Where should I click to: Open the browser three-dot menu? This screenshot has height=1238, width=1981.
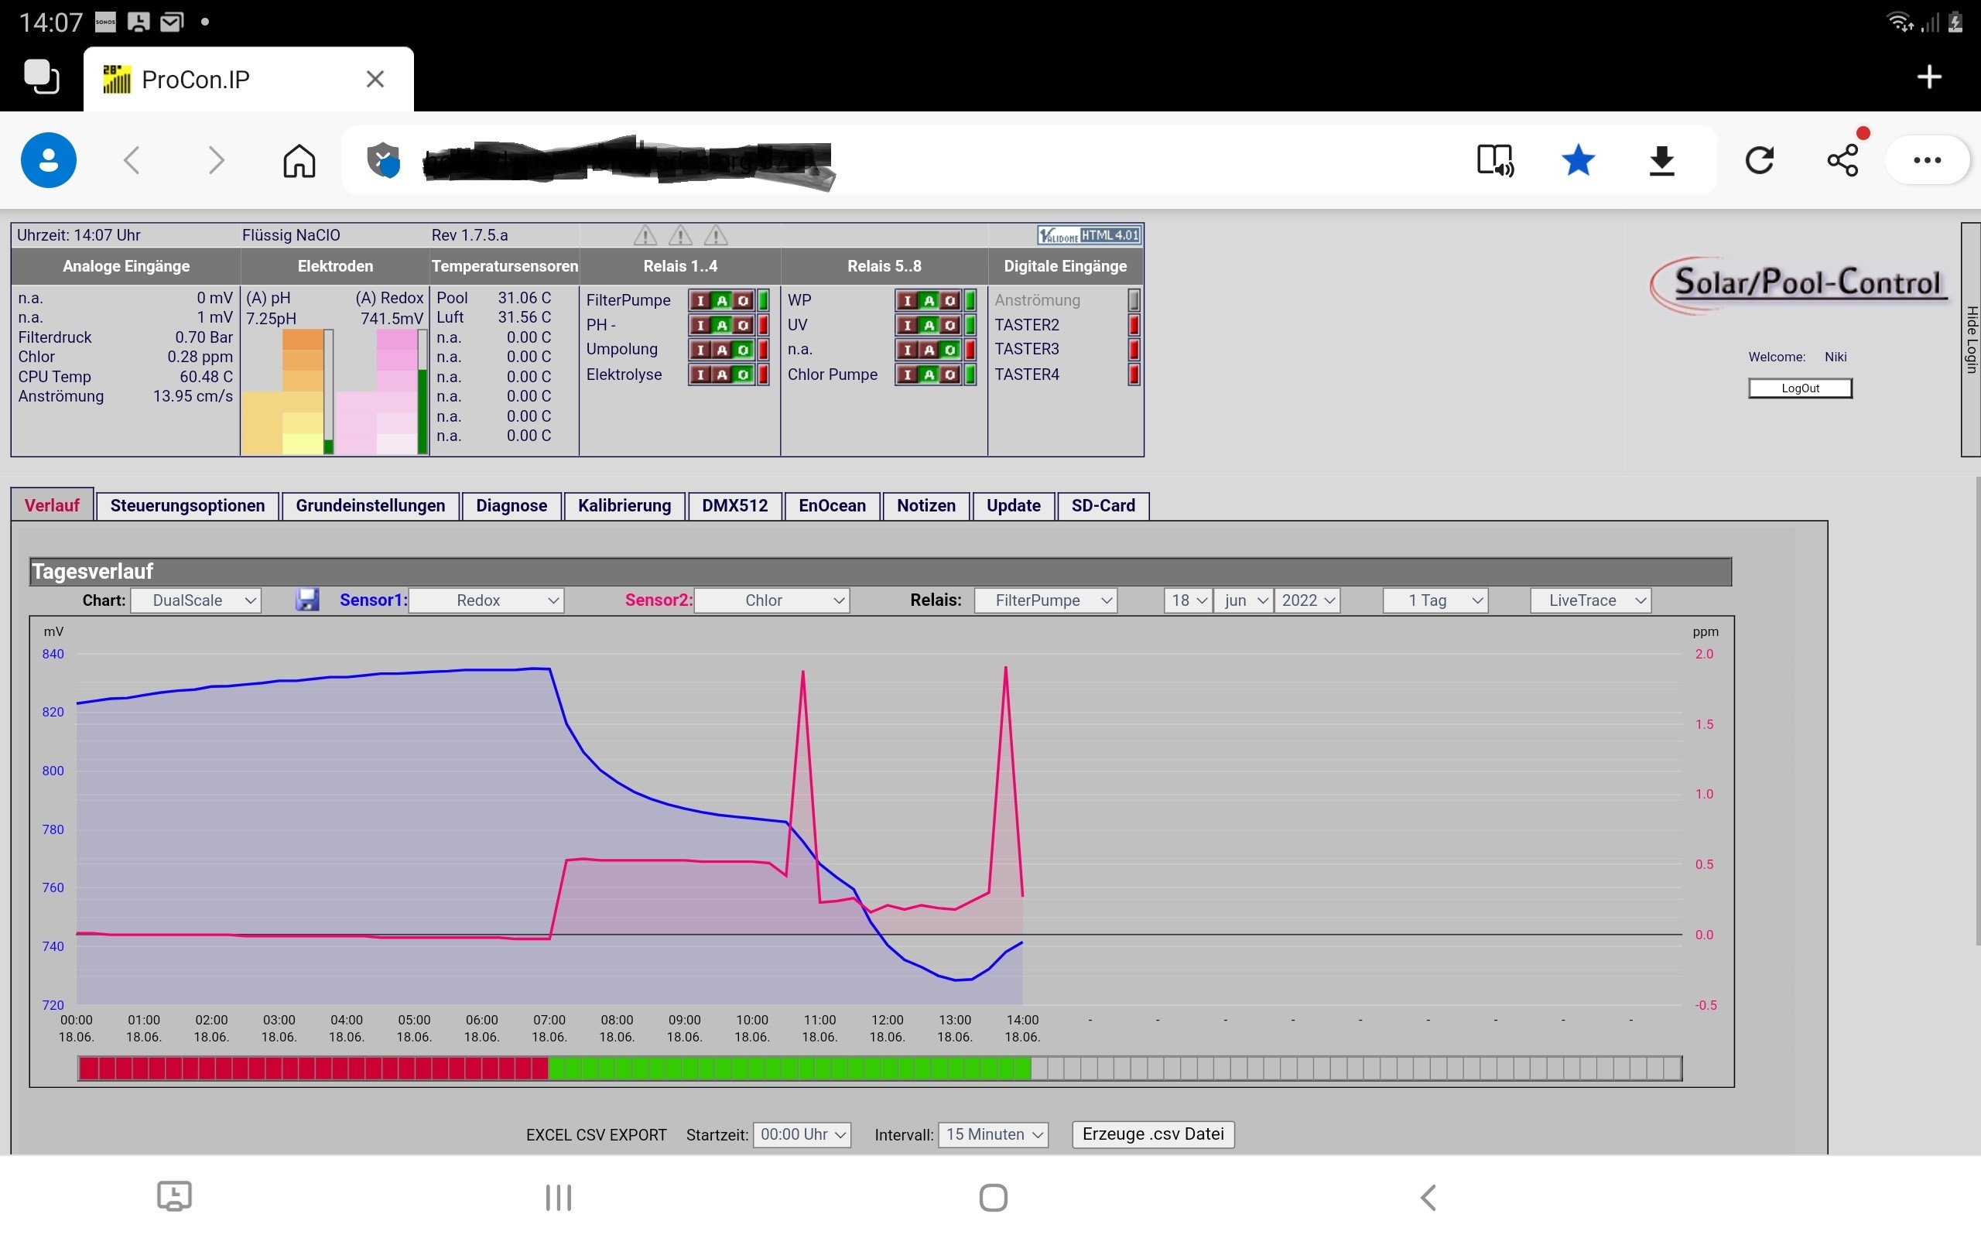[x=1927, y=159]
